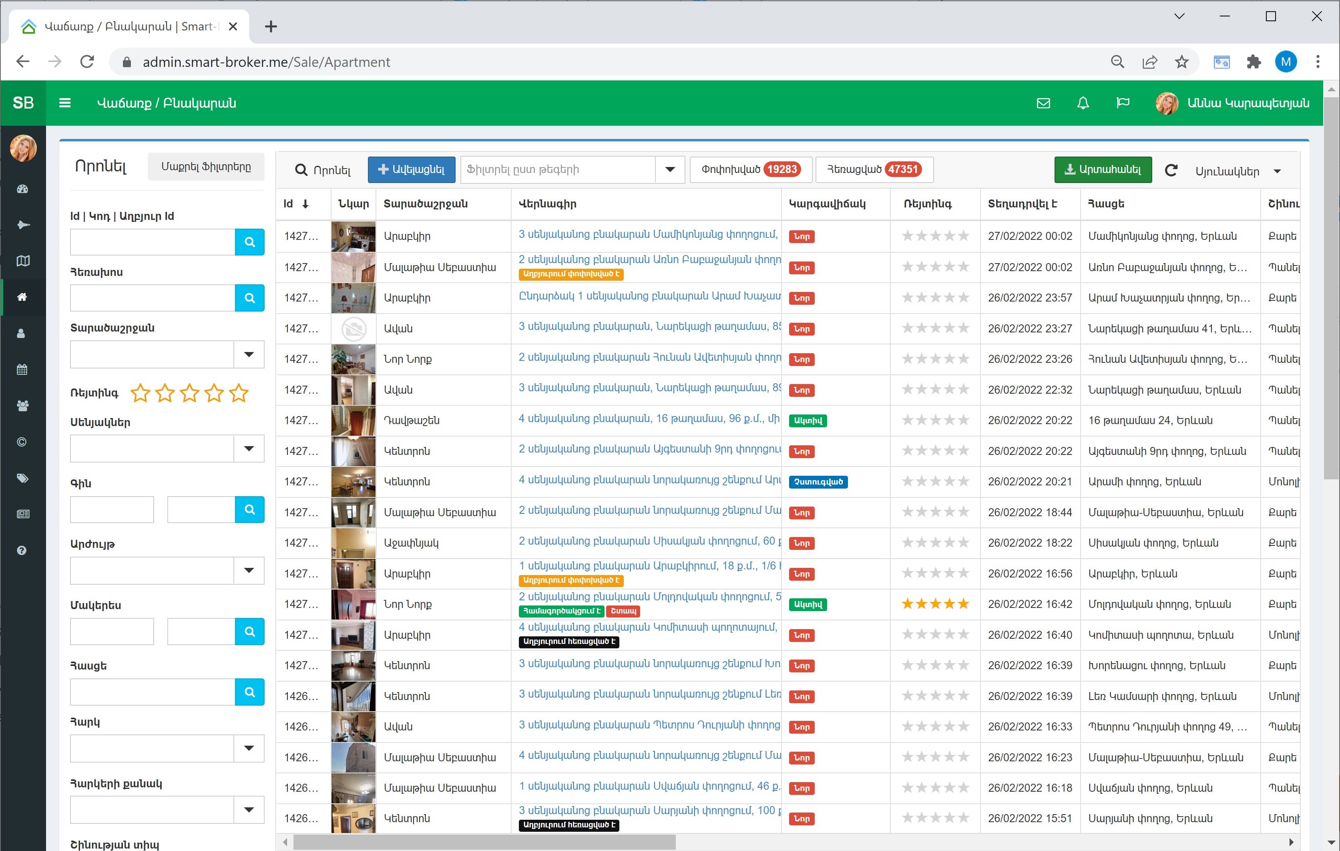
Task: Expand the Սենյակներ dropdown
Action: [x=249, y=449]
